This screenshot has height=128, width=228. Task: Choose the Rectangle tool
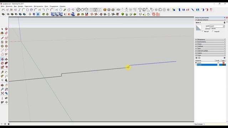(x=2, y=42)
